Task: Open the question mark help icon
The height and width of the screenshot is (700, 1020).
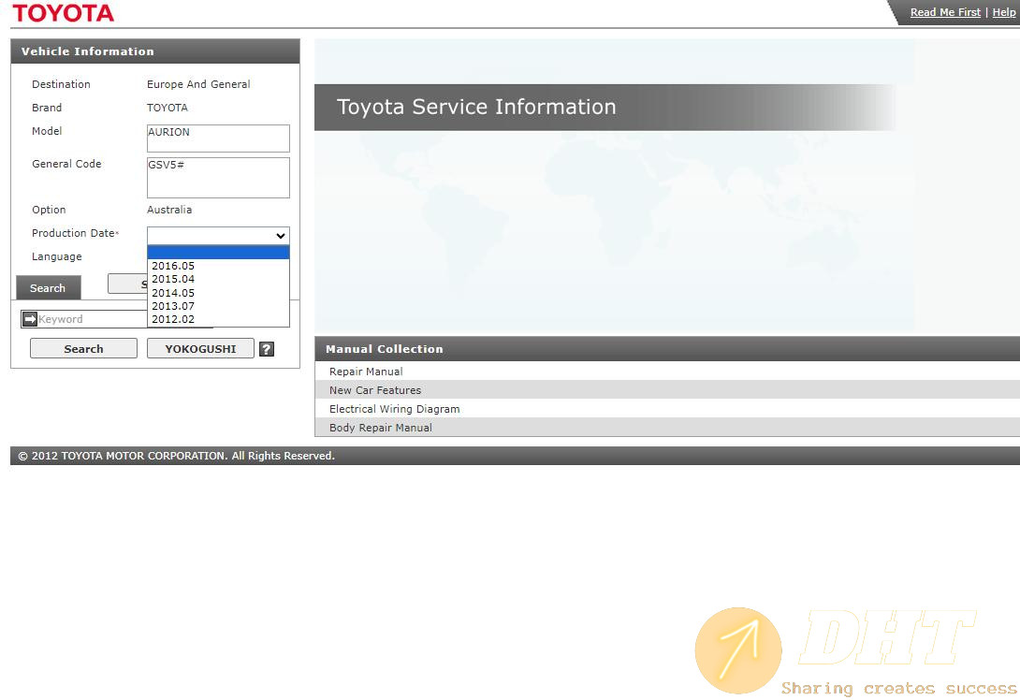Action: point(266,349)
